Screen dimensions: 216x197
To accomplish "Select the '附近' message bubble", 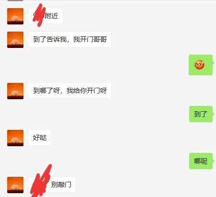I will (45, 16).
